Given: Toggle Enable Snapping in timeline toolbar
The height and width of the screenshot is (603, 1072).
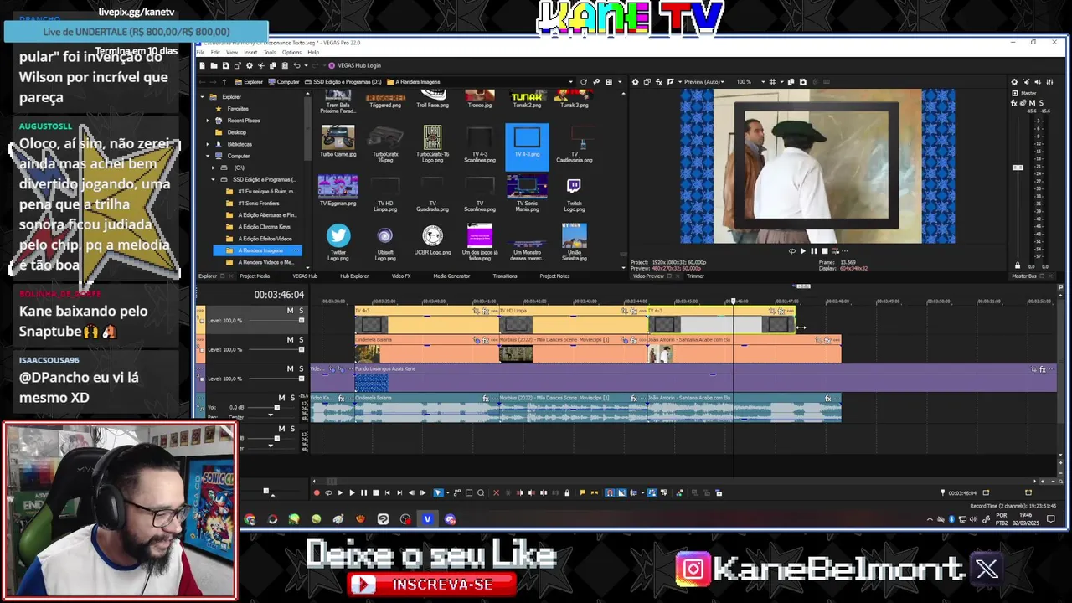Looking at the screenshot, I should click(x=610, y=492).
